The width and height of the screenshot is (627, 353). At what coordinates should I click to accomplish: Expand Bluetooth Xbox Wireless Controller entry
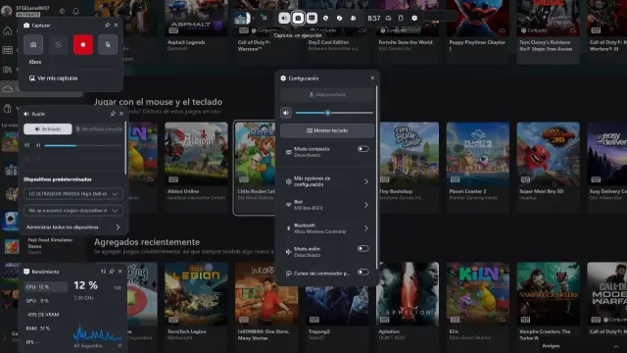tap(327, 228)
